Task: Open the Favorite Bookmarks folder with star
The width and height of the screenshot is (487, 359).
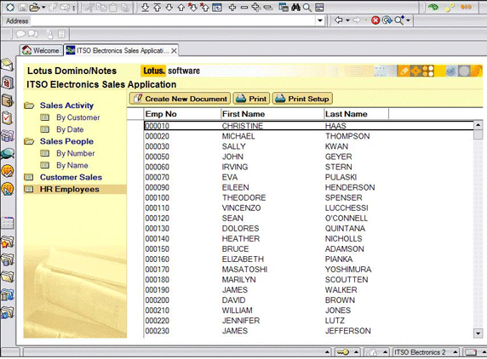Action: [7, 242]
